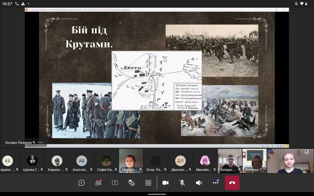This screenshot has width=314, height=196.
Task: Open the raise hand reactions
Action: point(132,183)
